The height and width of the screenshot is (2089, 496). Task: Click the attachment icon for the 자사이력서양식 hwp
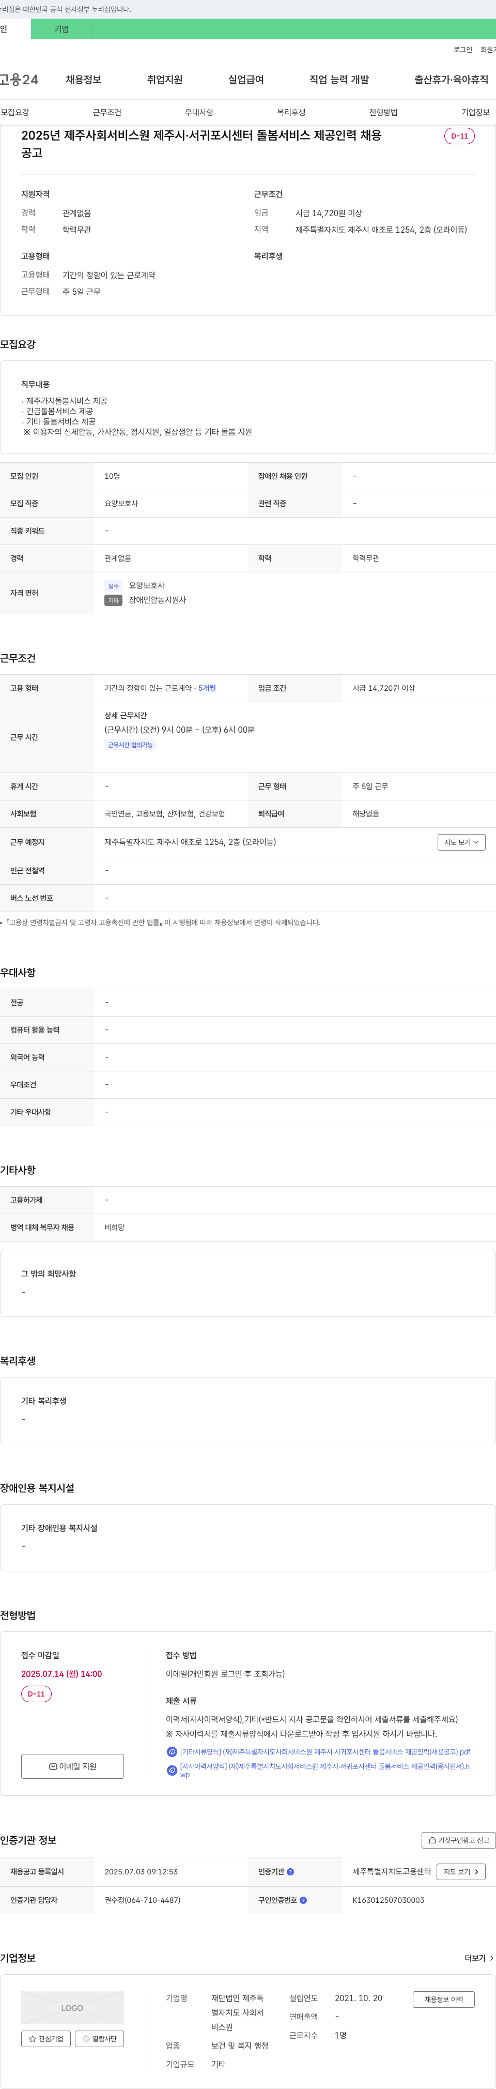coord(172,1770)
